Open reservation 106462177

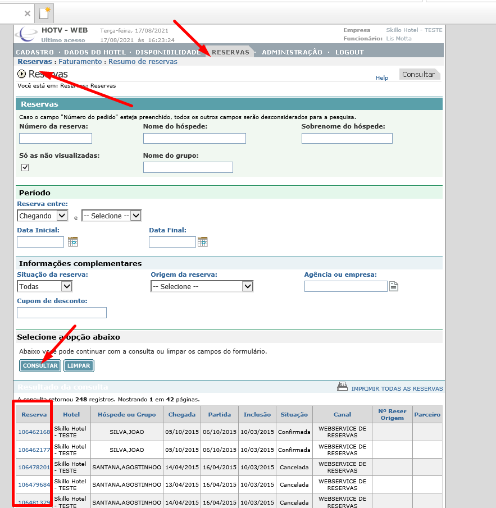[34, 450]
